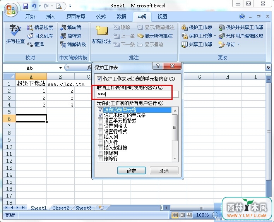Open the Data (数据) ribbon tab
Screen dimensions: 274x222
pyautogui.click(x=122, y=16)
